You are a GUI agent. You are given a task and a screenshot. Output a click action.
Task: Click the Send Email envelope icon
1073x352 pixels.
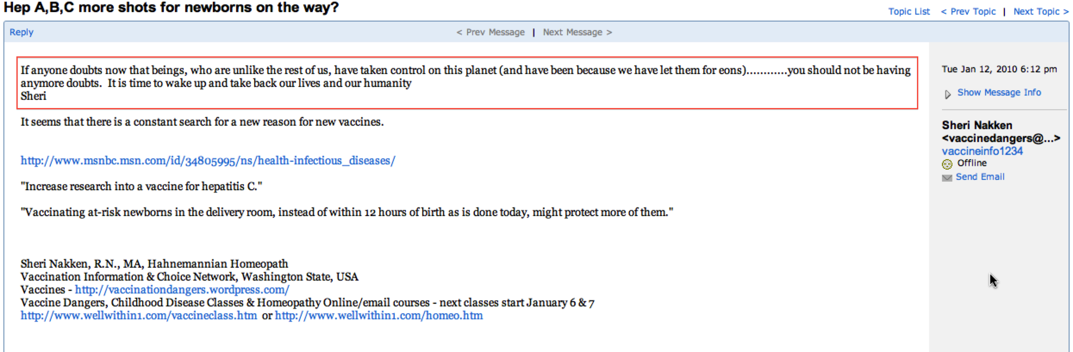pyautogui.click(x=947, y=178)
